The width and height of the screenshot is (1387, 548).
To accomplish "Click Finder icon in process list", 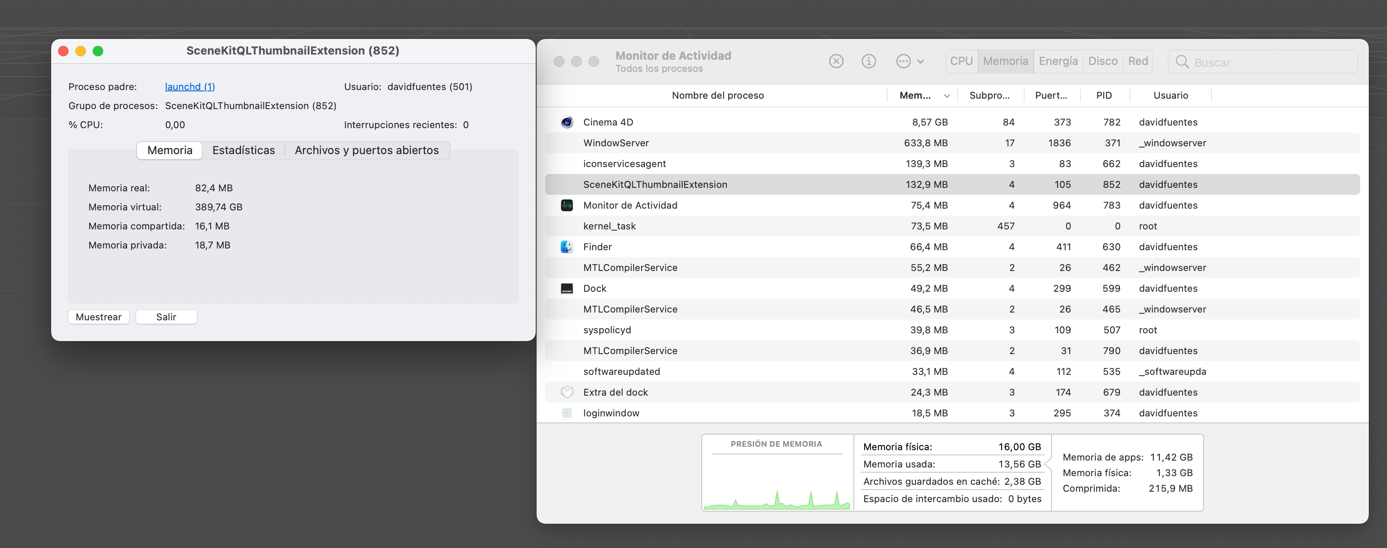I will 567,247.
